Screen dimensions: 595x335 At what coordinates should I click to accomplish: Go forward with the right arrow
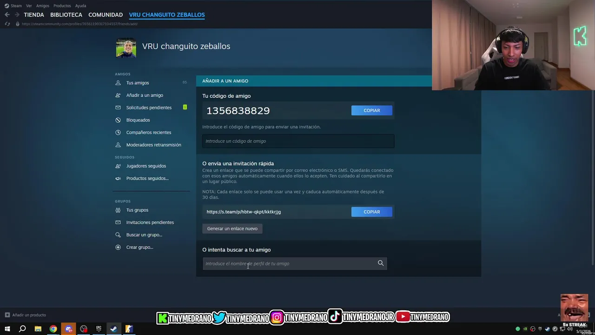pyautogui.click(x=17, y=15)
